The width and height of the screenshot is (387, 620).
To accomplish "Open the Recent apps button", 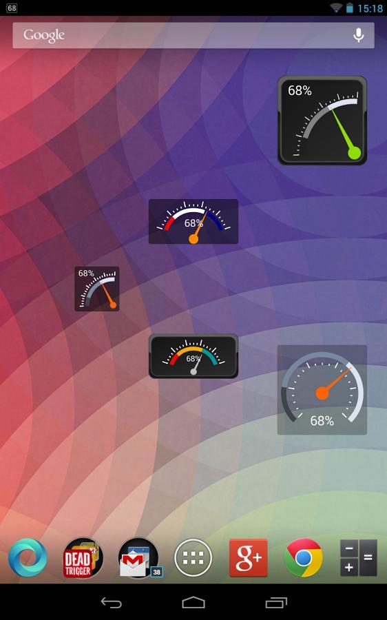I will click(x=276, y=603).
